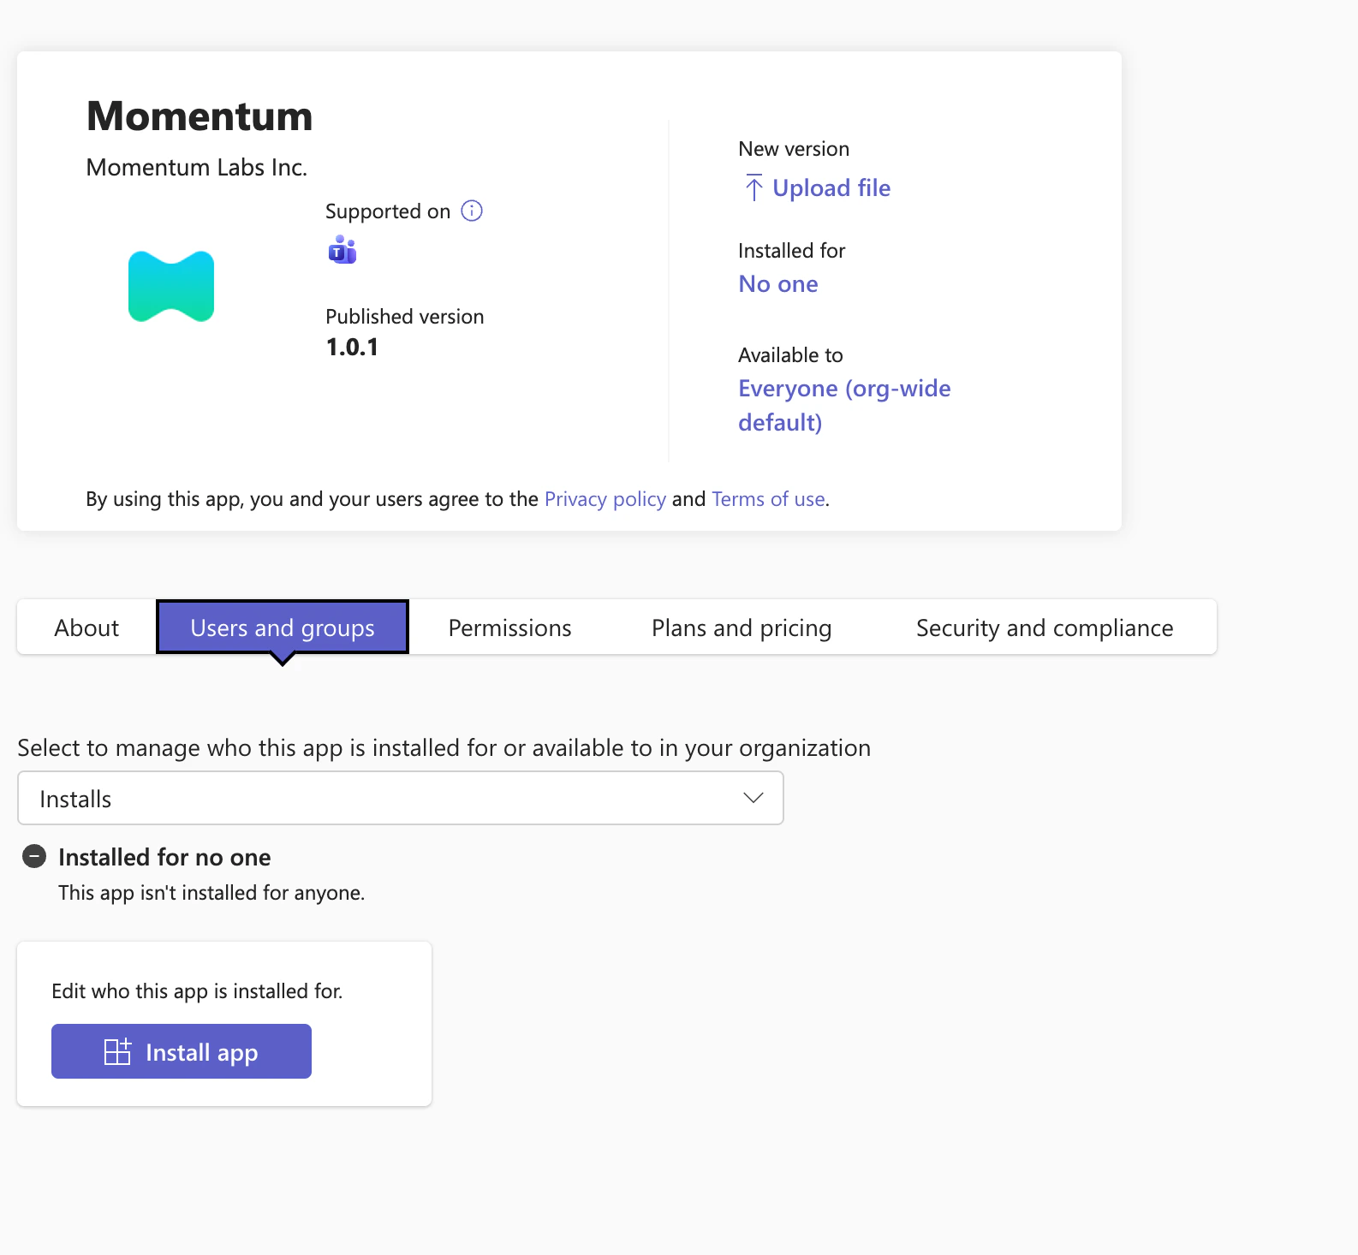Screen dimensions: 1358x1255
Task: Click the upload arrow icon
Action: point(753,187)
